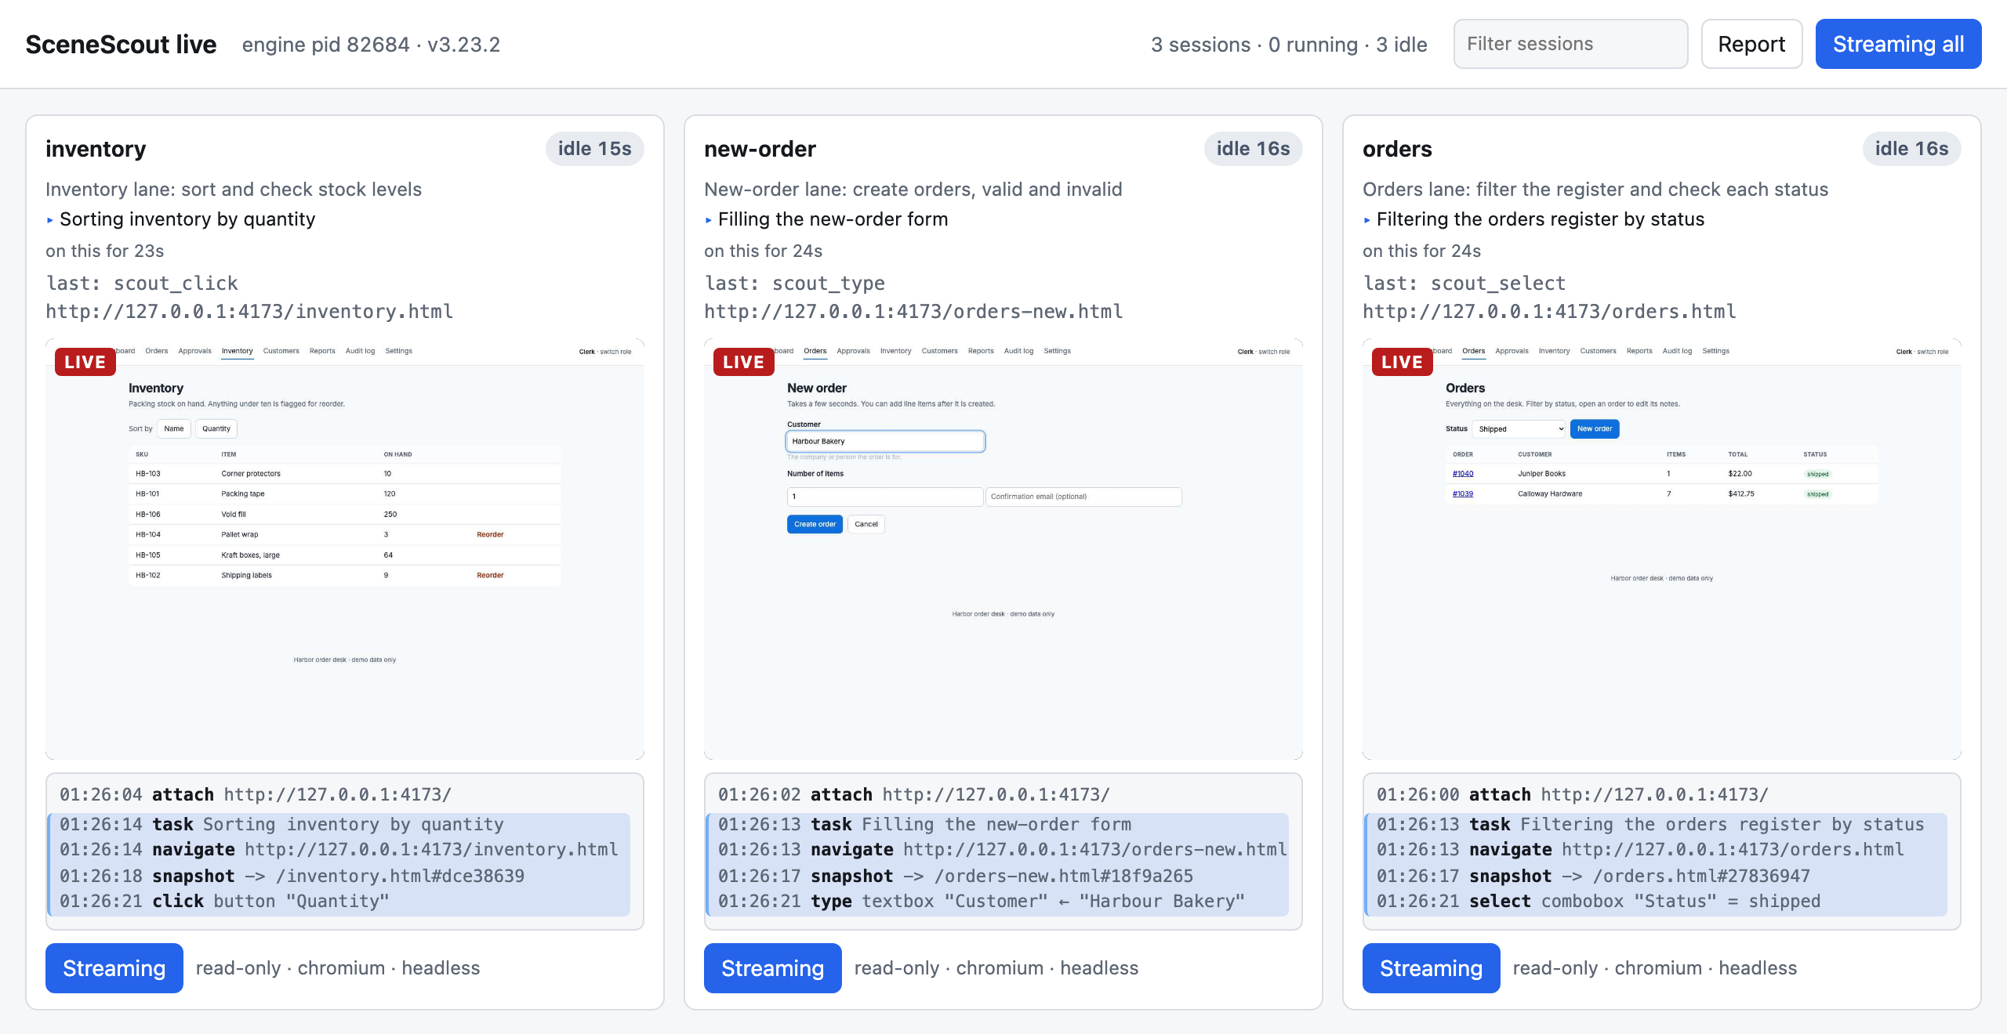2007x1034 pixels.
Task: Select the 'orders' session title
Action: pos(1397,149)
